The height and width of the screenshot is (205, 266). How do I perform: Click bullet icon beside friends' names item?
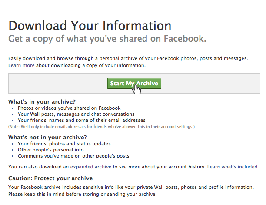point(13,121)
